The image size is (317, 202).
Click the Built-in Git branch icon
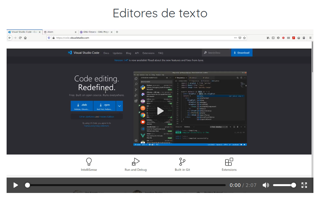(x=182, y=162)
